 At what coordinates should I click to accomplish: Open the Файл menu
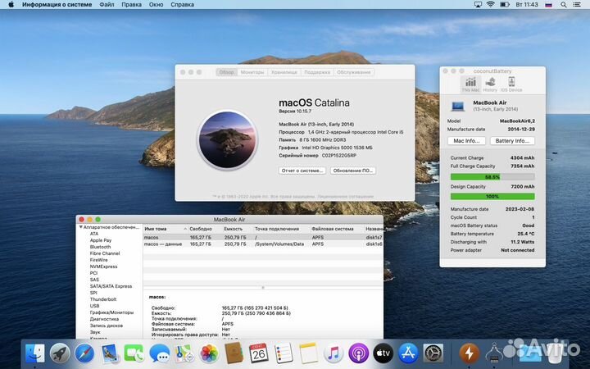tap(107, 5)
